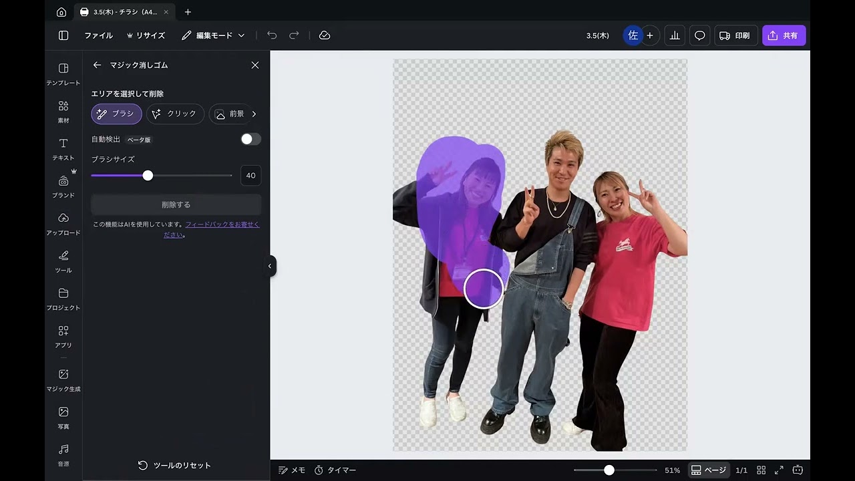The height and width of the screenshot is (481, 855).
Task: Click the brush size value 40
Action: tap(250, 175)
